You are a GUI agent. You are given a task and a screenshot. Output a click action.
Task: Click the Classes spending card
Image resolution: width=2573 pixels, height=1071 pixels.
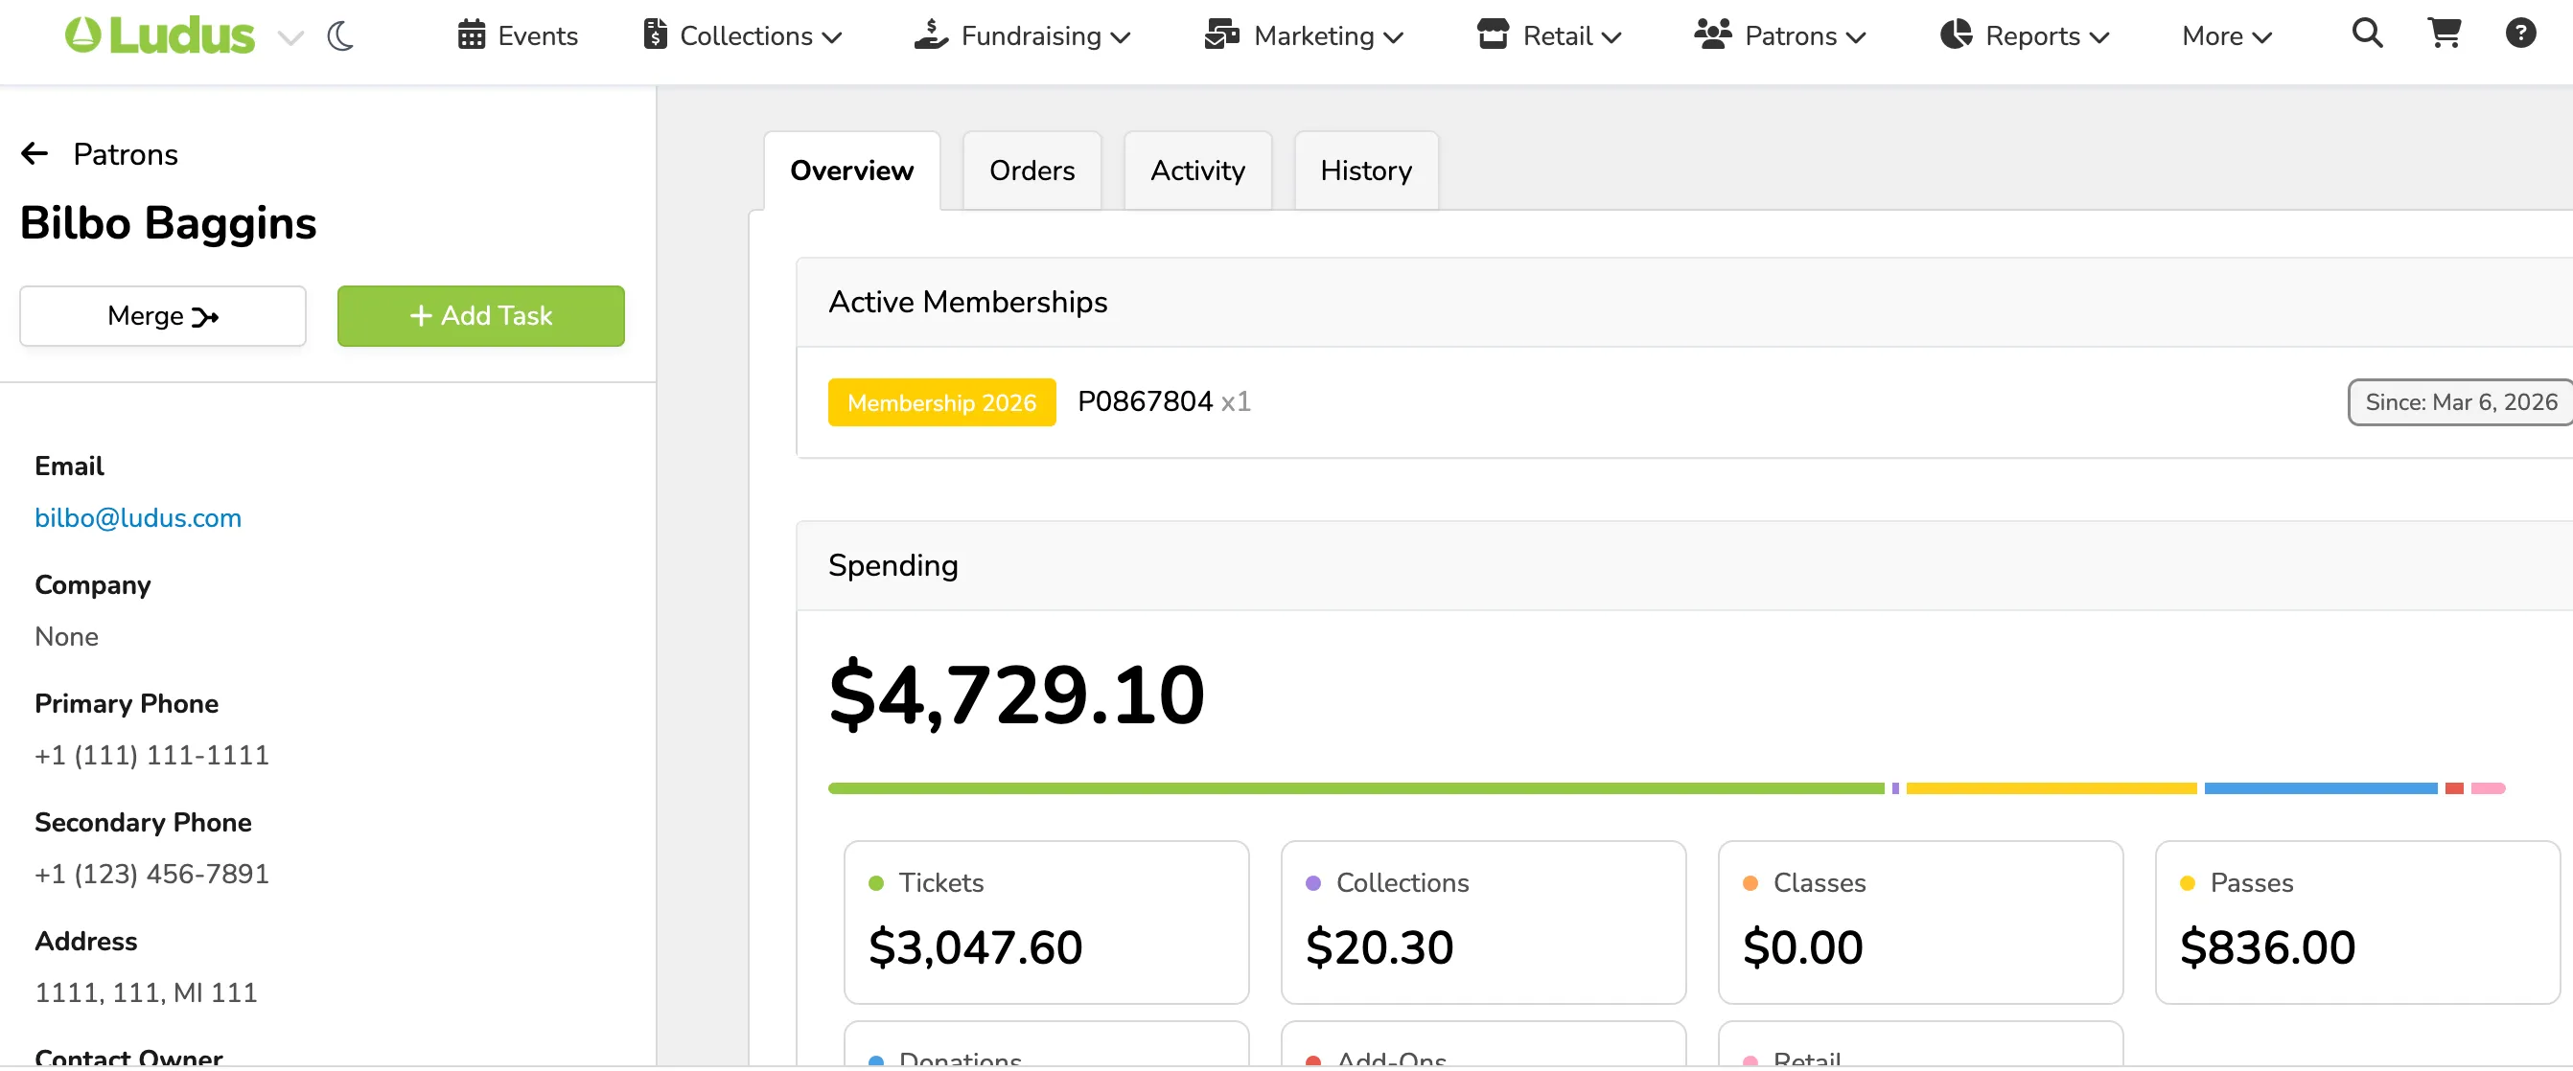[1921, 923]
